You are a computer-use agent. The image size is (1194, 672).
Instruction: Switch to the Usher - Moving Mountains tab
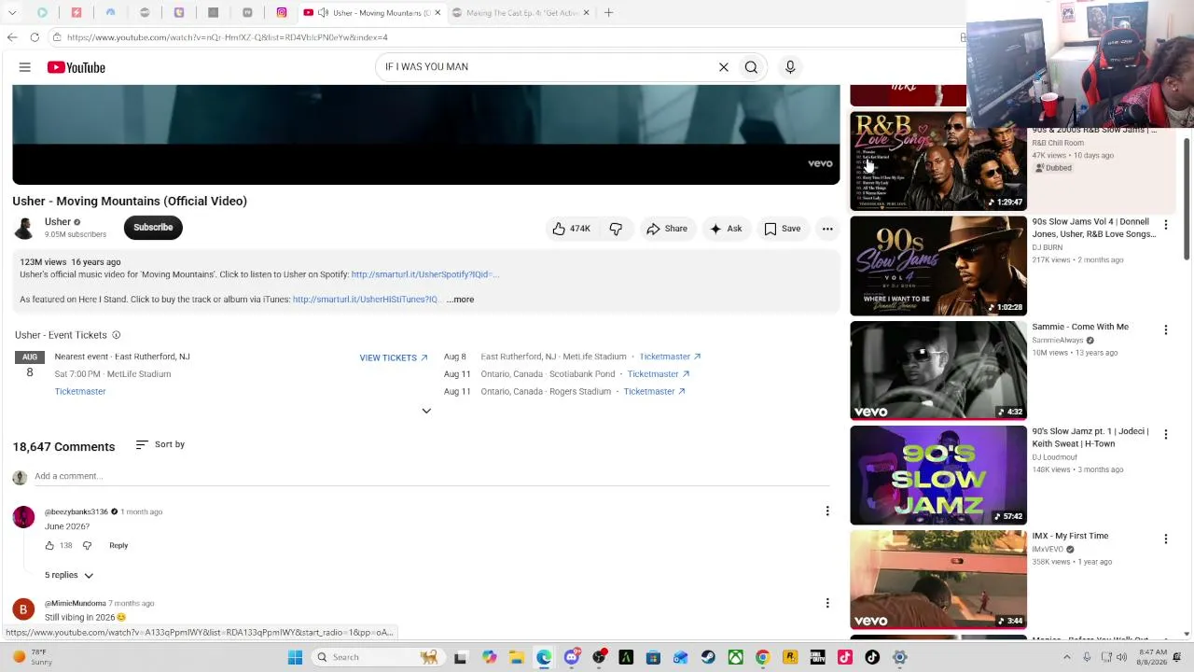[x=373, y=13]
